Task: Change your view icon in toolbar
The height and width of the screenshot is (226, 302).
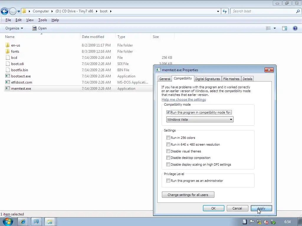Action: click(x=268, y=28)
